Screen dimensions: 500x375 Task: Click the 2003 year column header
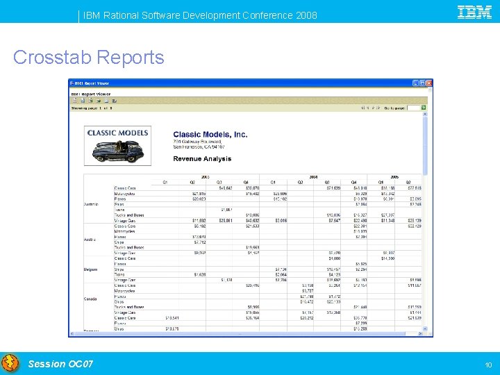click(205, 177)
